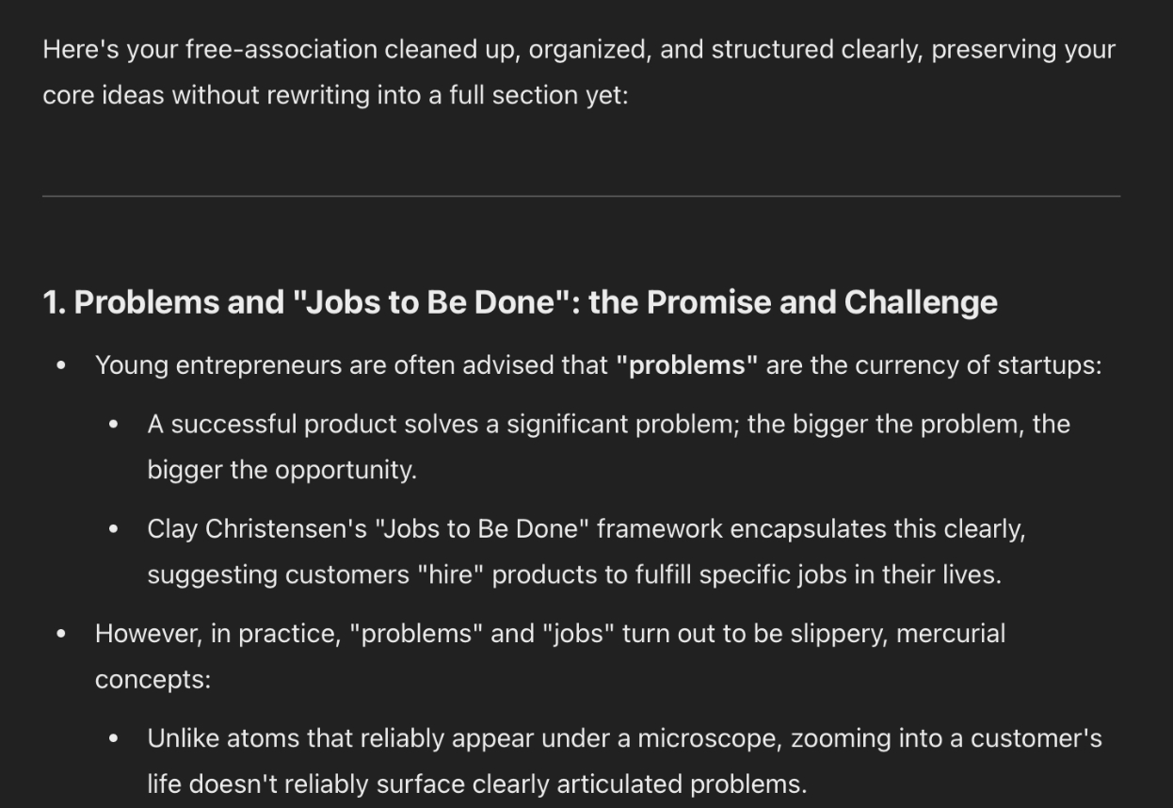Screen dimensions: 1173x808
Task: Click the quoted word "hire"
Action: click(450, 574)
